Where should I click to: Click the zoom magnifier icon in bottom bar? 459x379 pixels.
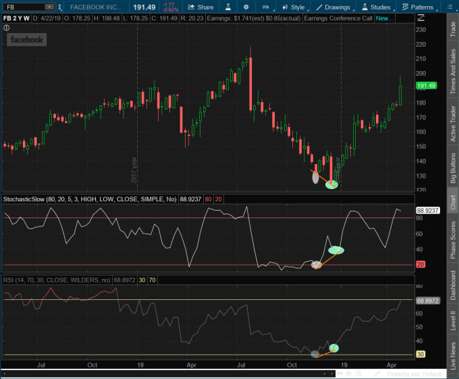coord(358,374)
